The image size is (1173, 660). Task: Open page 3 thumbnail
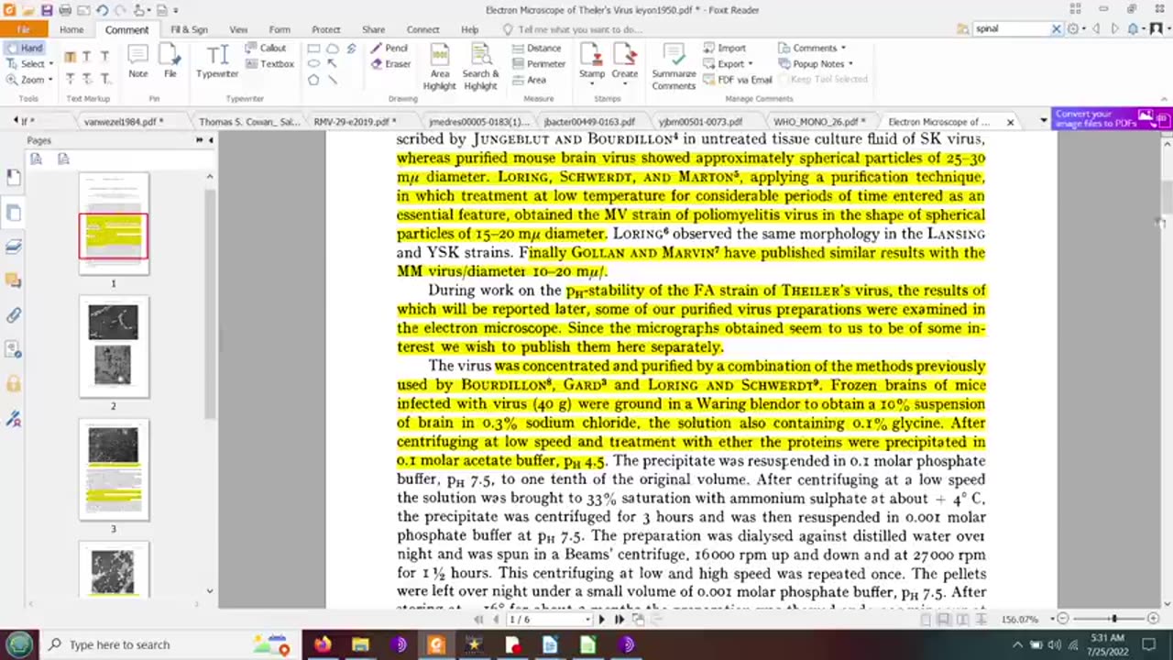114,469
